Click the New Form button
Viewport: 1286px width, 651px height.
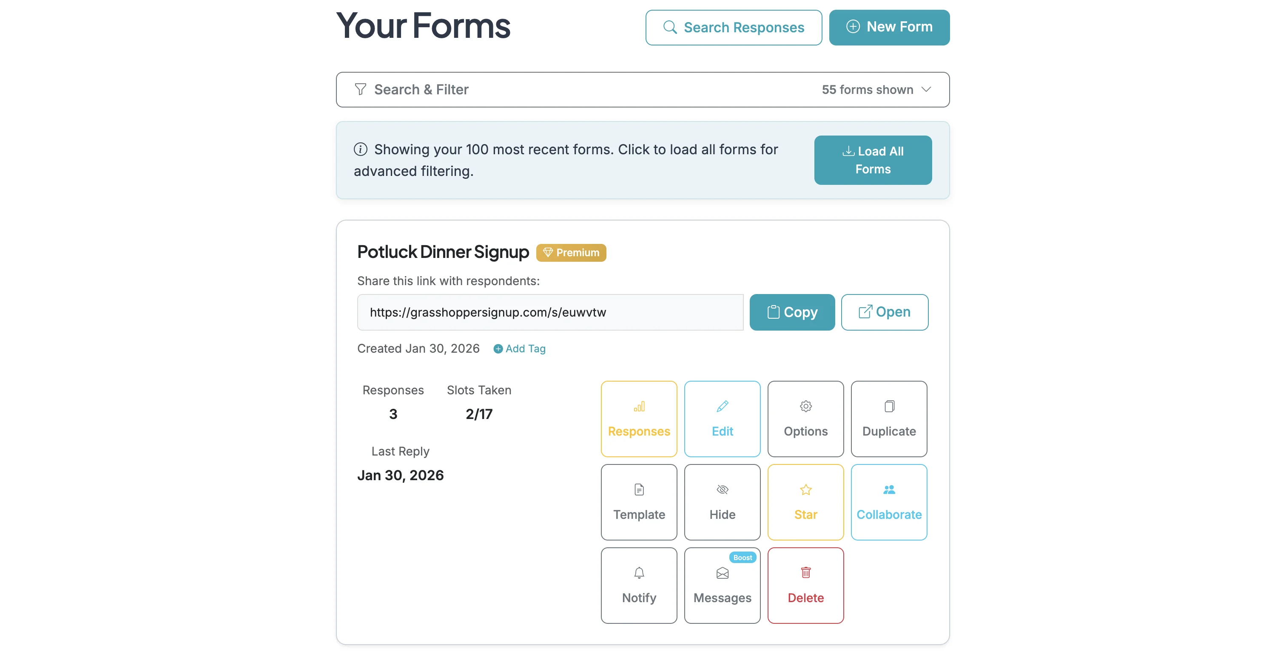[x=889, y=27]
